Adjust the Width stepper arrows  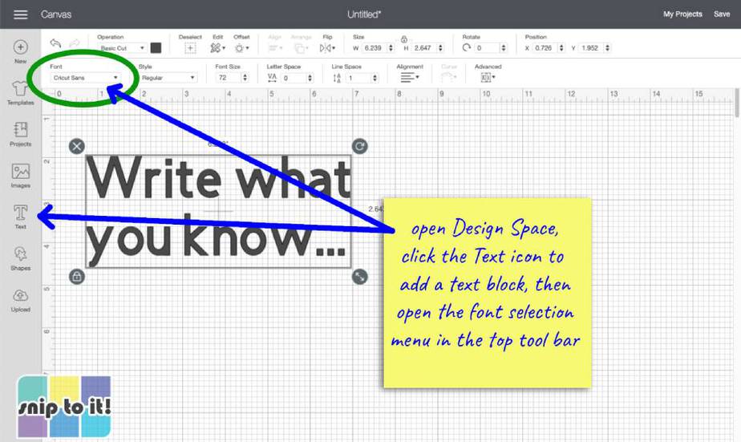point(391,48)
